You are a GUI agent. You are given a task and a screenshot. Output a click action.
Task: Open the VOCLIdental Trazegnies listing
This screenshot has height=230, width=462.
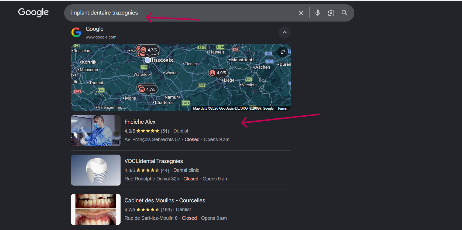coord(154,161)
